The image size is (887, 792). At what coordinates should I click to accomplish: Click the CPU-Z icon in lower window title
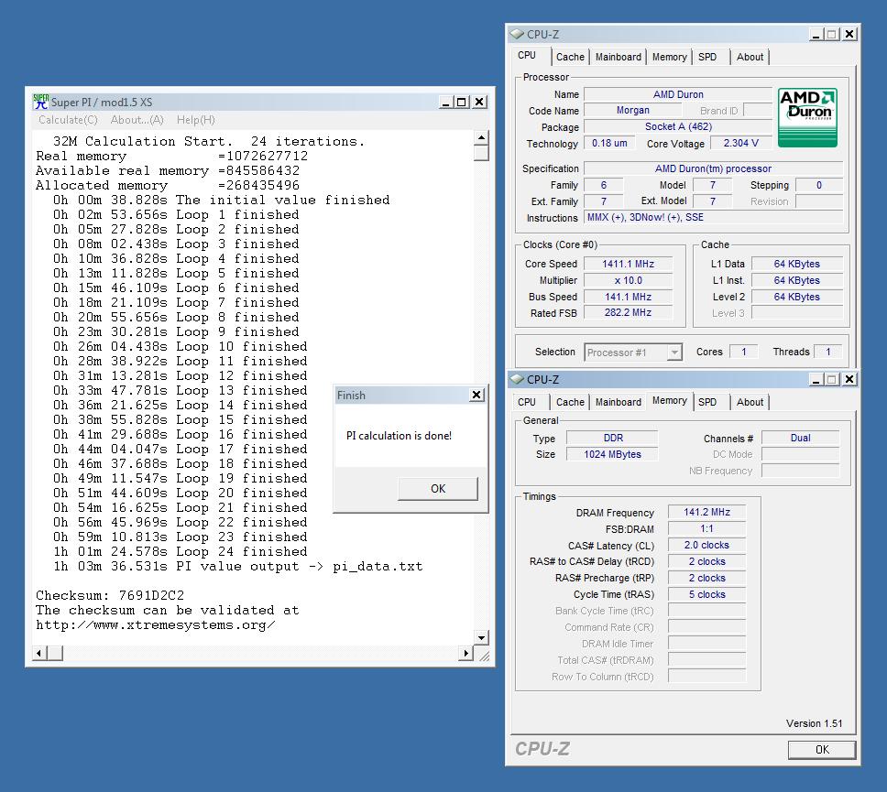[x=517, y=379]
